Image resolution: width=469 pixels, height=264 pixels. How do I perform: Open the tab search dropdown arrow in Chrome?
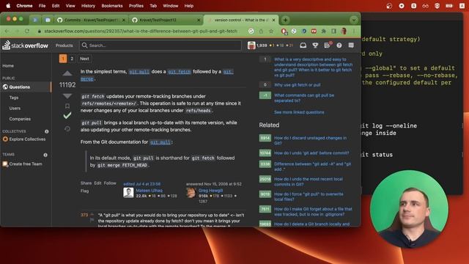click(x=353, y=20)
